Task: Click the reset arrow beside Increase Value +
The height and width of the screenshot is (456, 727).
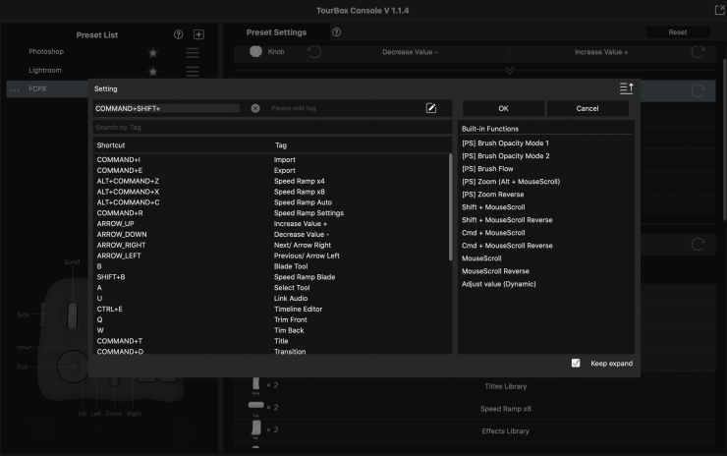Action: 698,52
